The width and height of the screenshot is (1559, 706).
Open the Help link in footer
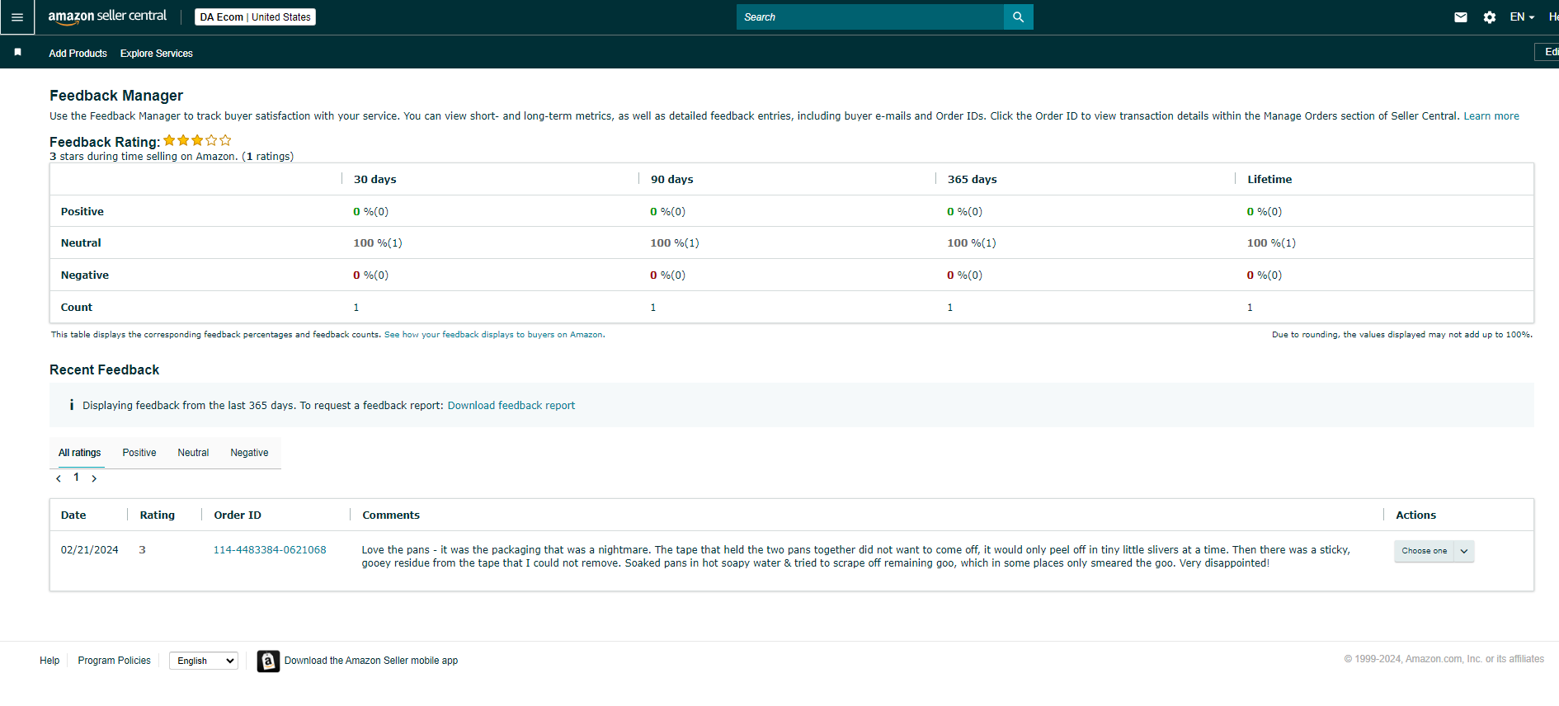tap(49, 661)
